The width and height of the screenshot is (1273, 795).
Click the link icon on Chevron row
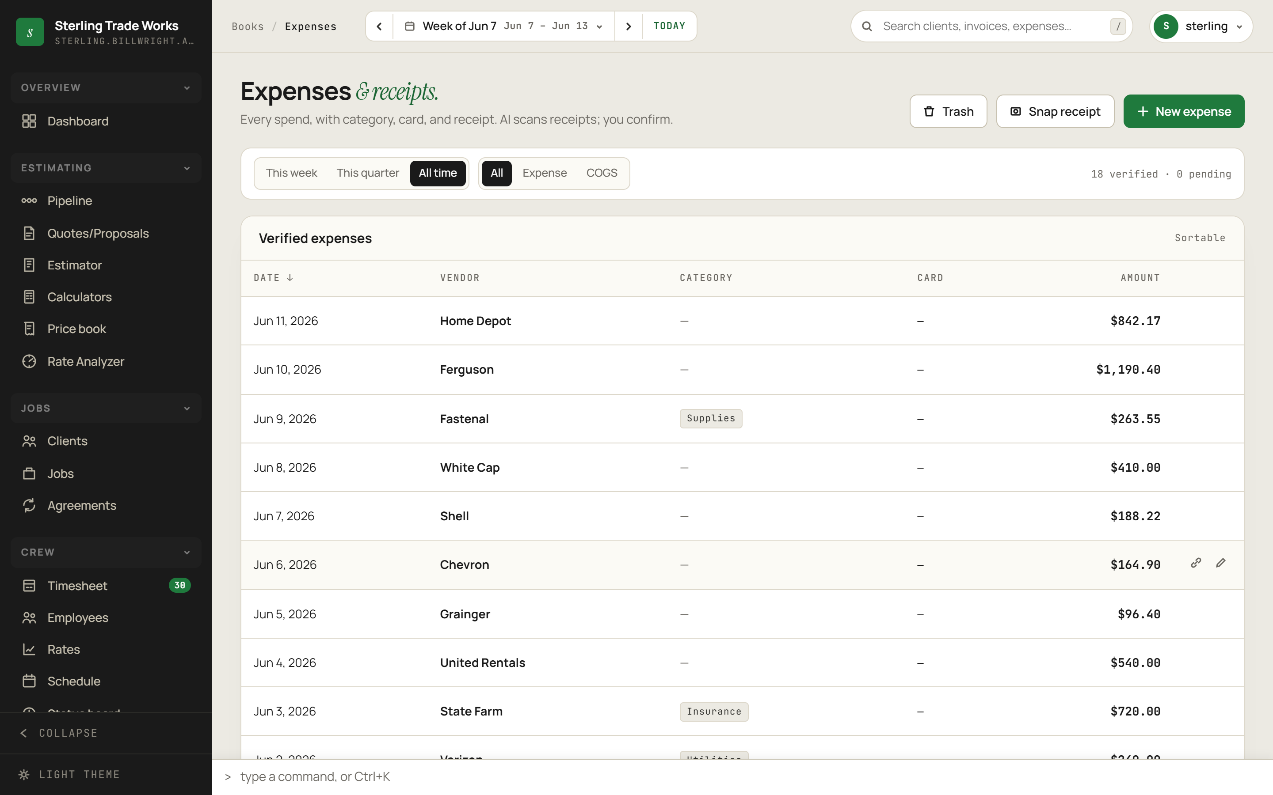click(x=1196, y=563)
